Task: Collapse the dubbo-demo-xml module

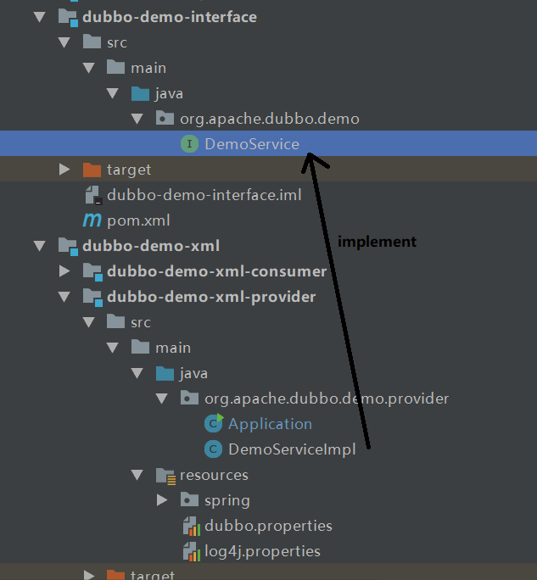Action: click(x=39, y=246)
